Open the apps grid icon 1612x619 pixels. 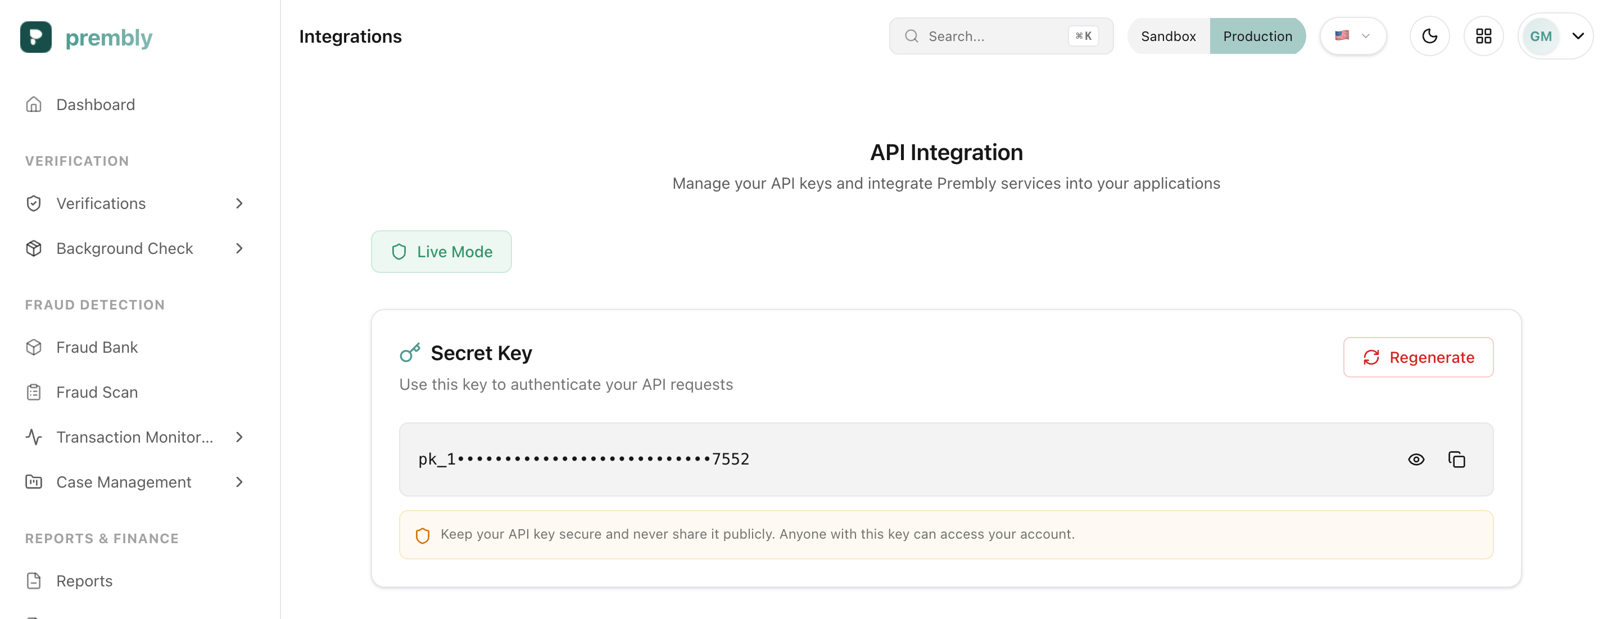(x=1483, y=37)
